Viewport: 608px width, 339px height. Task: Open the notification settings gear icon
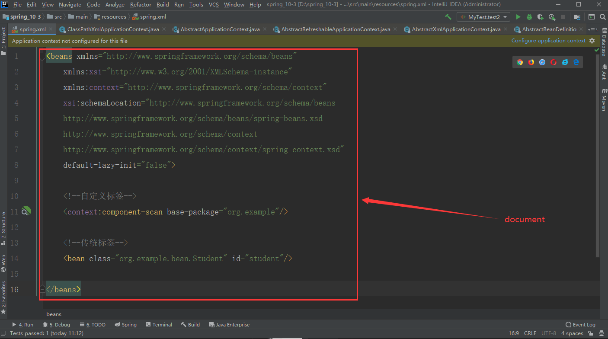click(x=591, y=41)
